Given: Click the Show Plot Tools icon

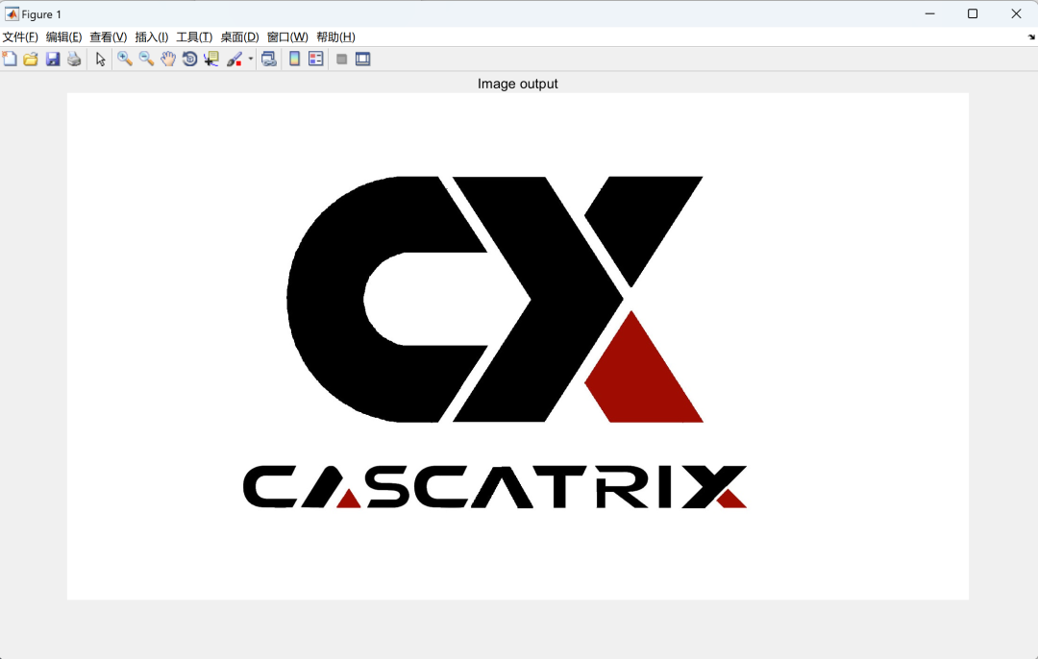Looking at the screenshot, I should pyautogui.click(x=362, y=59).
